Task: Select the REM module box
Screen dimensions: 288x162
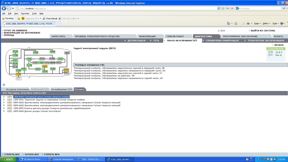Action: [x=66, y=70]
